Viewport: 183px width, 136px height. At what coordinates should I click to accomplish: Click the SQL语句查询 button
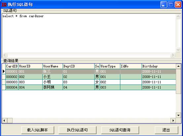tap(120, 130)
